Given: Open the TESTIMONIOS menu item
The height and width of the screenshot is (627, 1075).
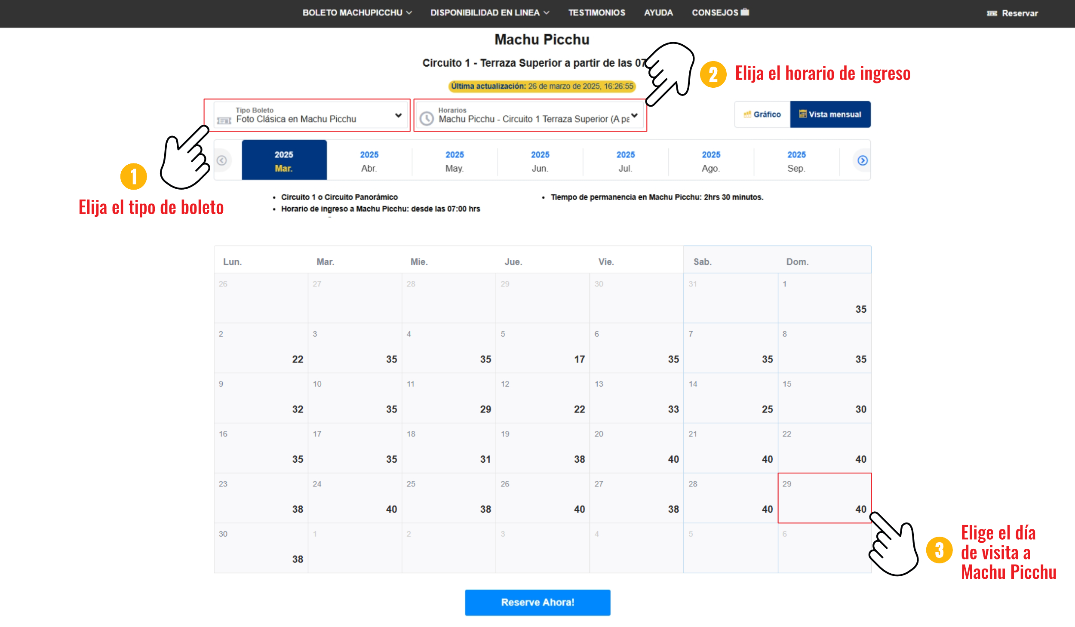Looking at the screenshot, I should [x=597, y=13].
